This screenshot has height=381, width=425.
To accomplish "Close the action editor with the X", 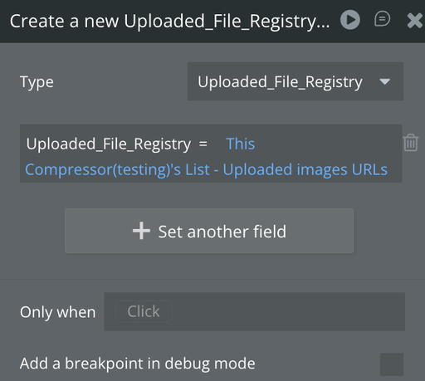I will pyautogui.click(x=414, y=21).
